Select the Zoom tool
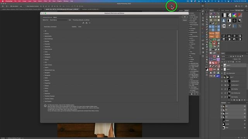This screenshot has width=248, height=139. click(207, 62)
